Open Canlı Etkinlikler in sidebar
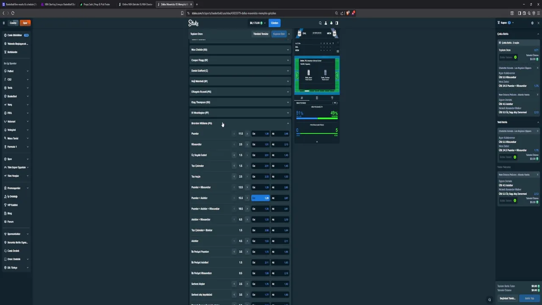542x305 pixels. [x=17, y=35]
